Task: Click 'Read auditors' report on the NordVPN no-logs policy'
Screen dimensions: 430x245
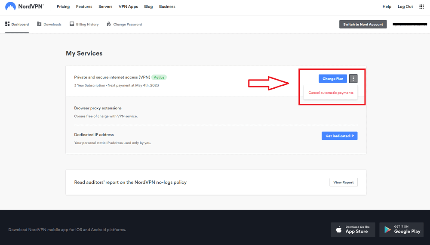Action: tap(130, 183)
